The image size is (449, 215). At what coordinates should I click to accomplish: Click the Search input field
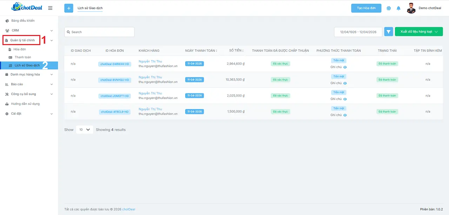coord(99,32)
